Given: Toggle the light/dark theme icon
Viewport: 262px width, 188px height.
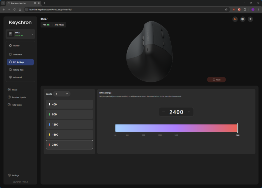Looking at the screenshot, I should tap(250, 19).
